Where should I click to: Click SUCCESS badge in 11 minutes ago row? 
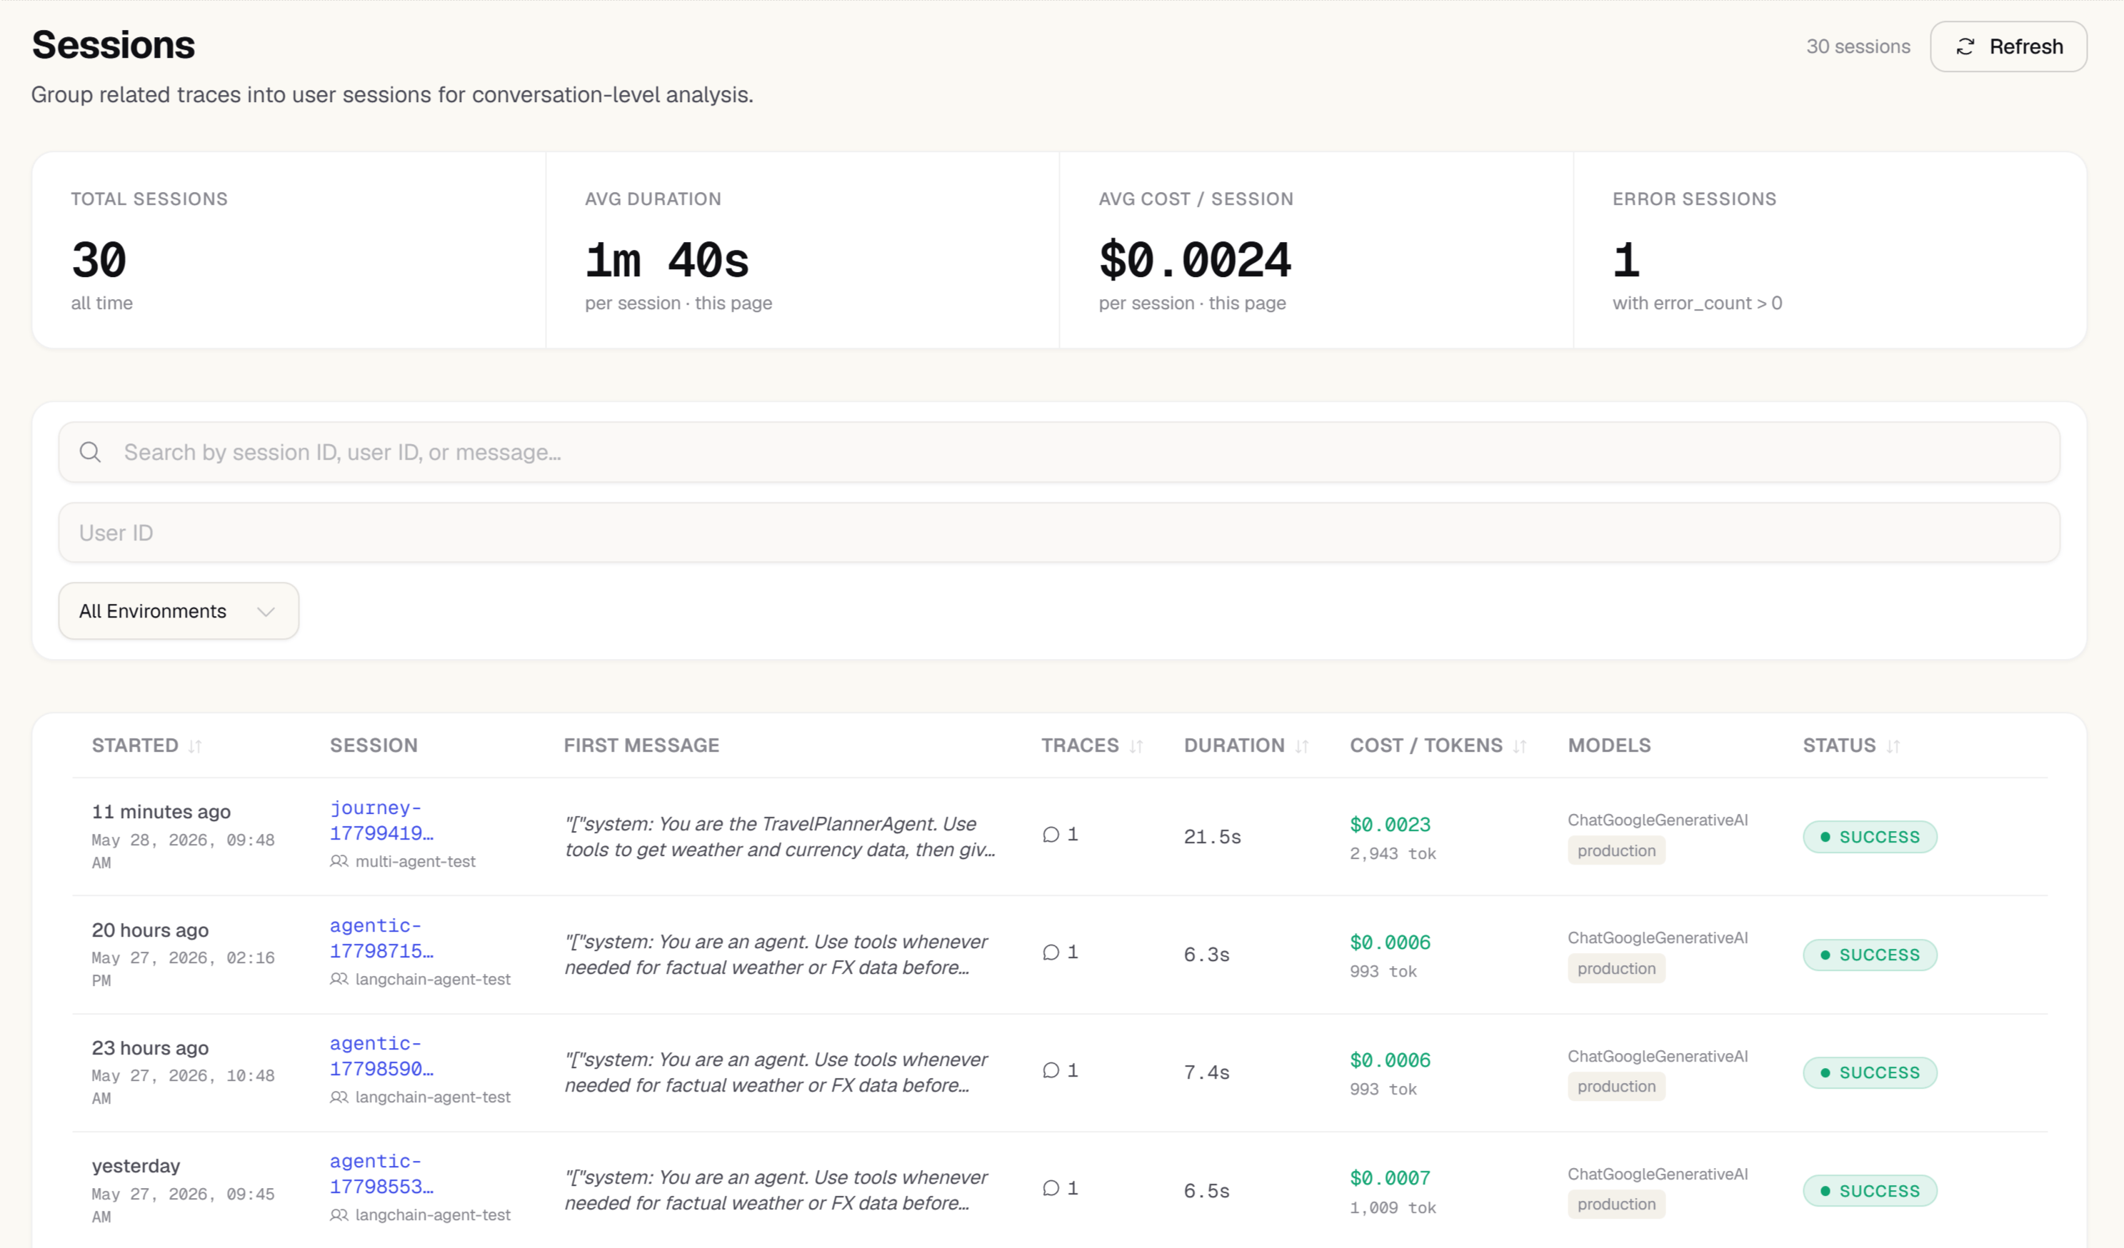tap(1870, 837)
